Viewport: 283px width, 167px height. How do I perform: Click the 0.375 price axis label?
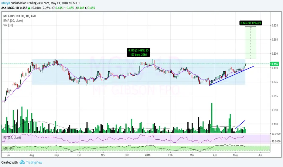pyautogui.click(x=275, y=82)
